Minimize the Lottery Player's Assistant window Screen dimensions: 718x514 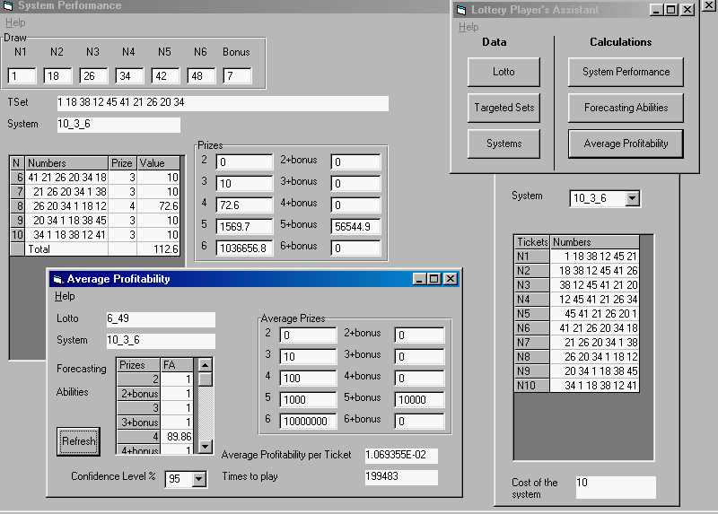tap(657, 10)
